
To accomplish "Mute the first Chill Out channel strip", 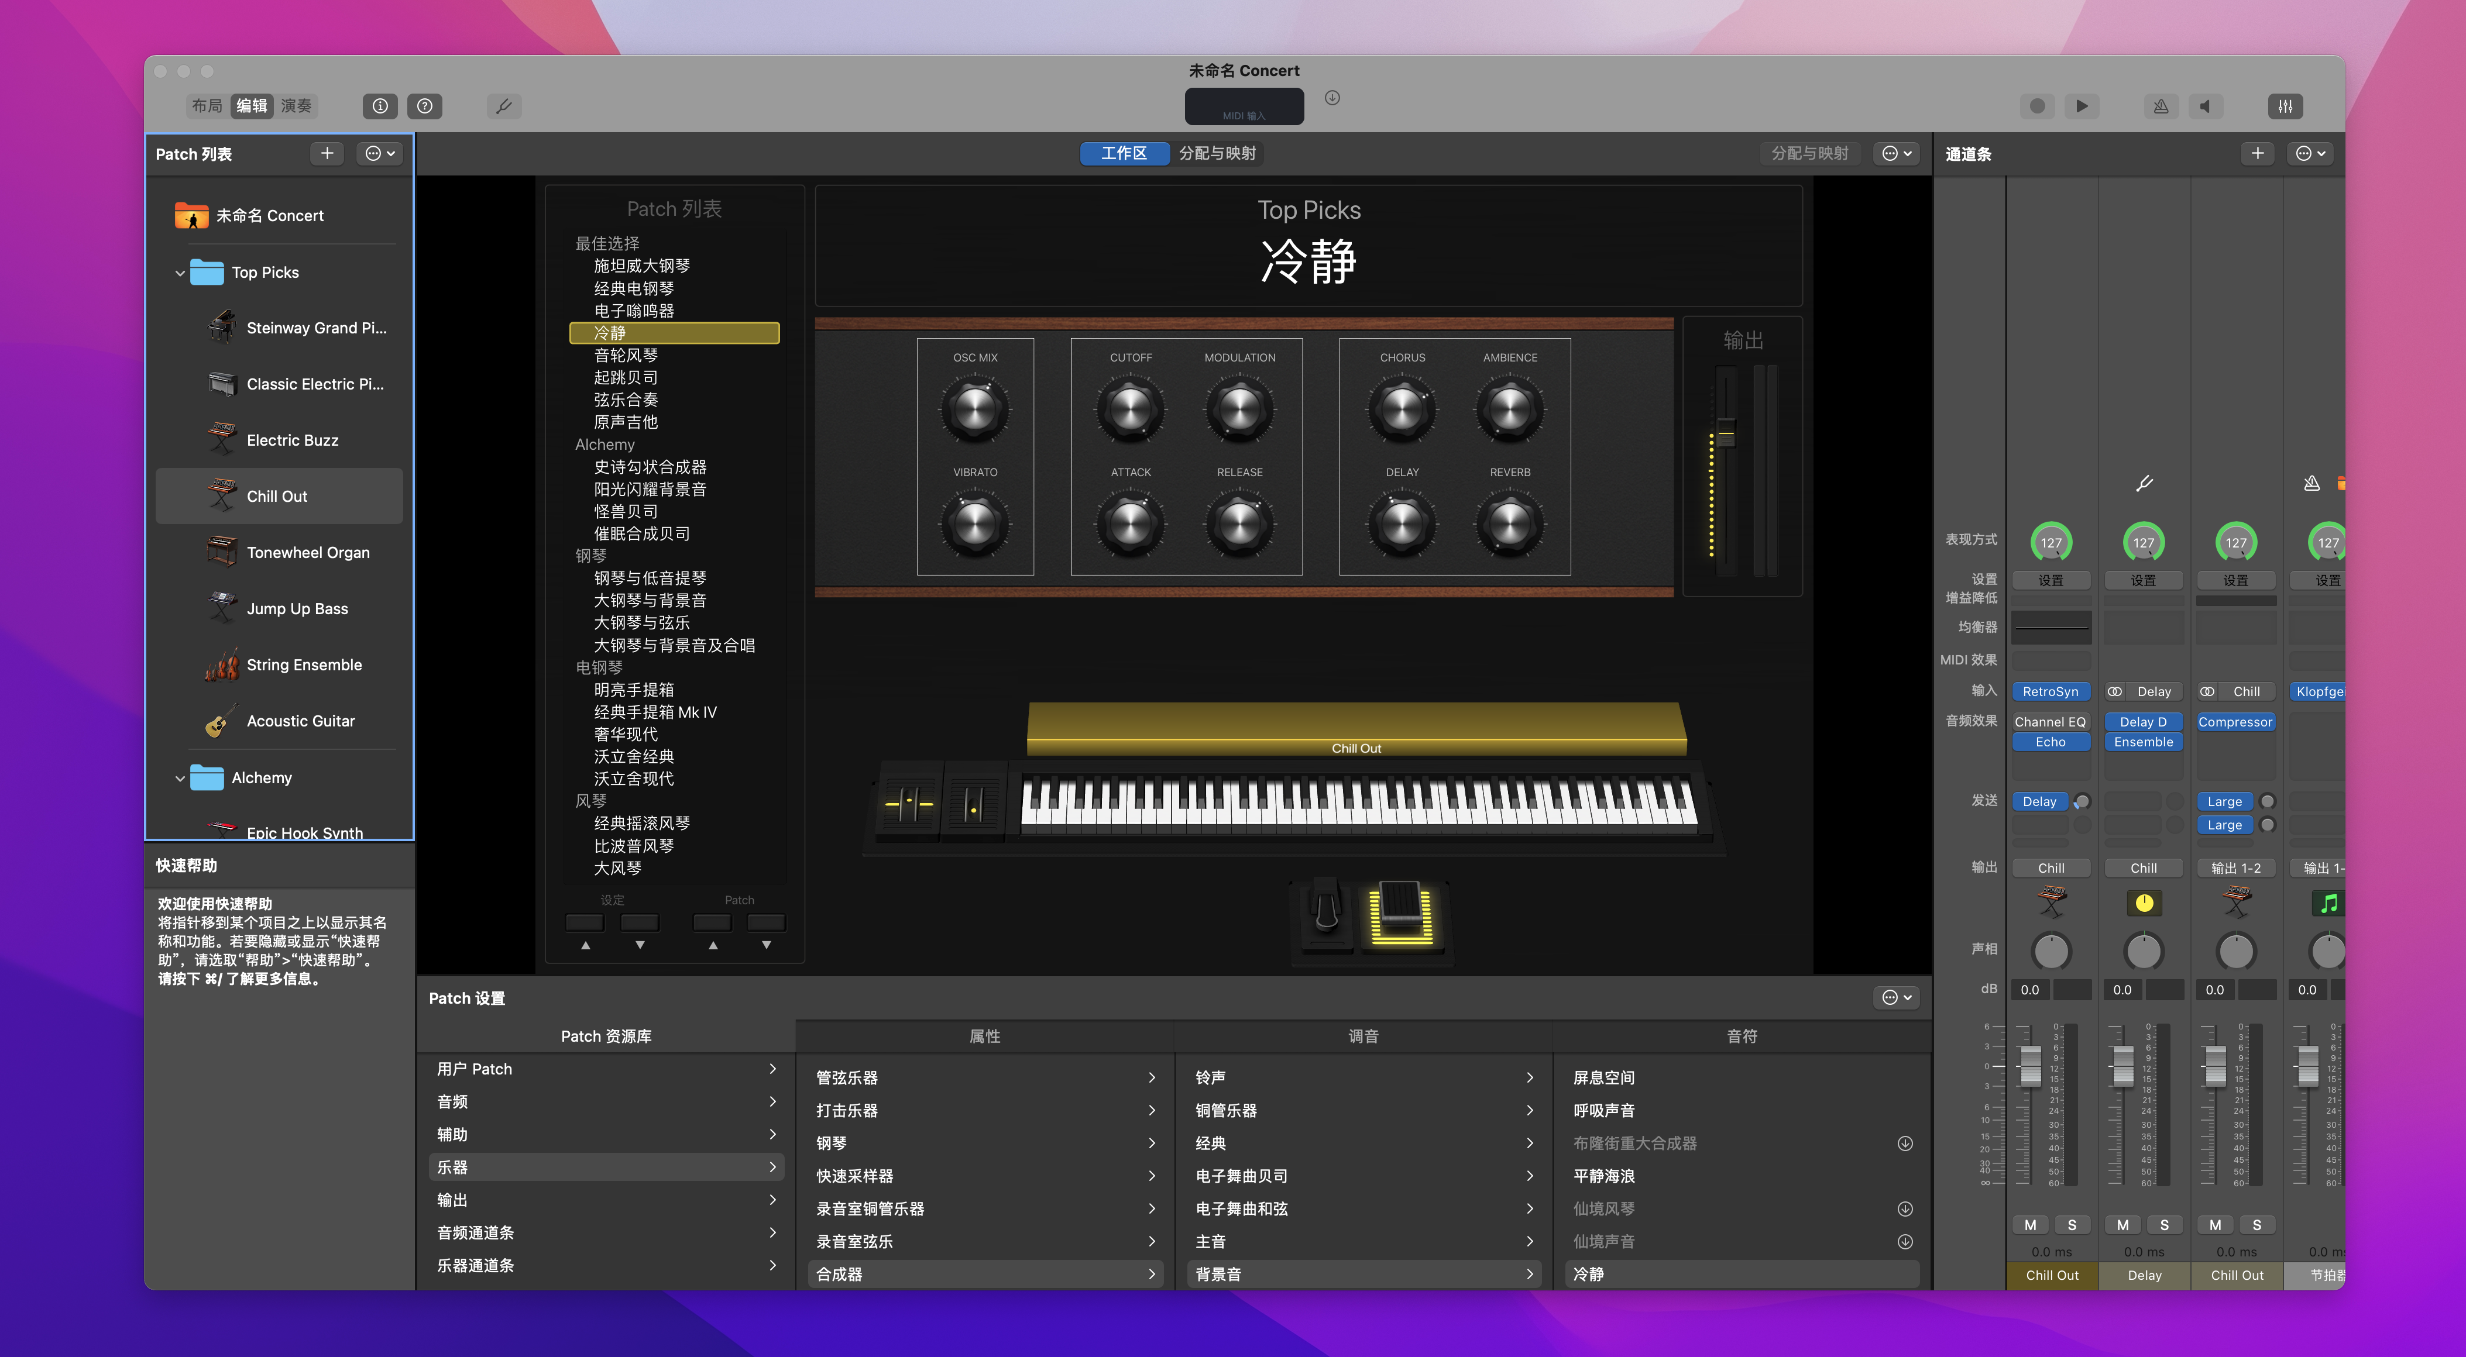I will (2029, 1225).
